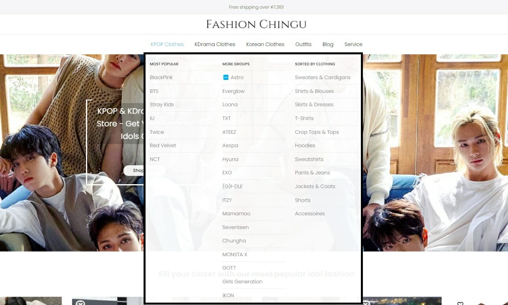Open the TXT group page

[x=227, y=118]
